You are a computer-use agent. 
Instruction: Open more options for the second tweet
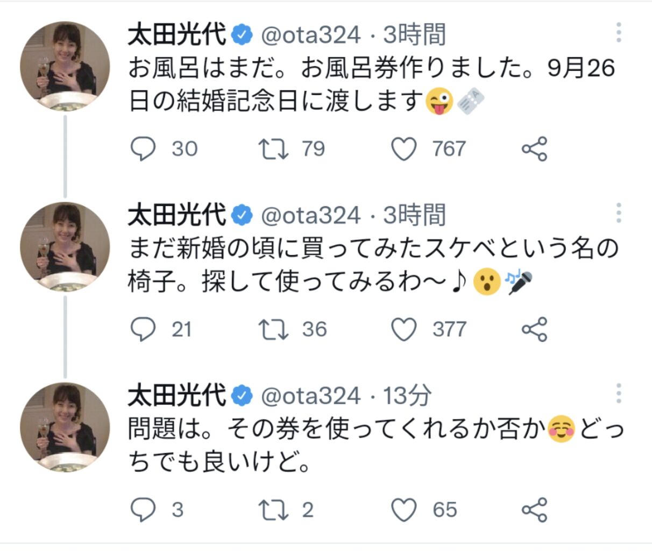(x=619, y=214)
